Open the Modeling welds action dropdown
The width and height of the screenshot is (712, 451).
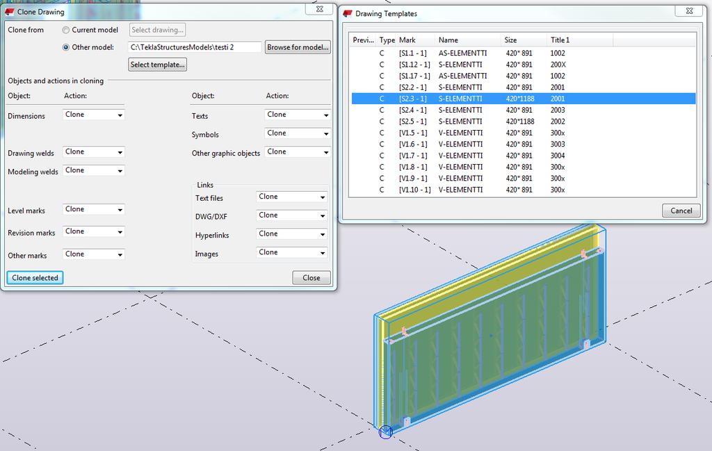click(94, 170)
